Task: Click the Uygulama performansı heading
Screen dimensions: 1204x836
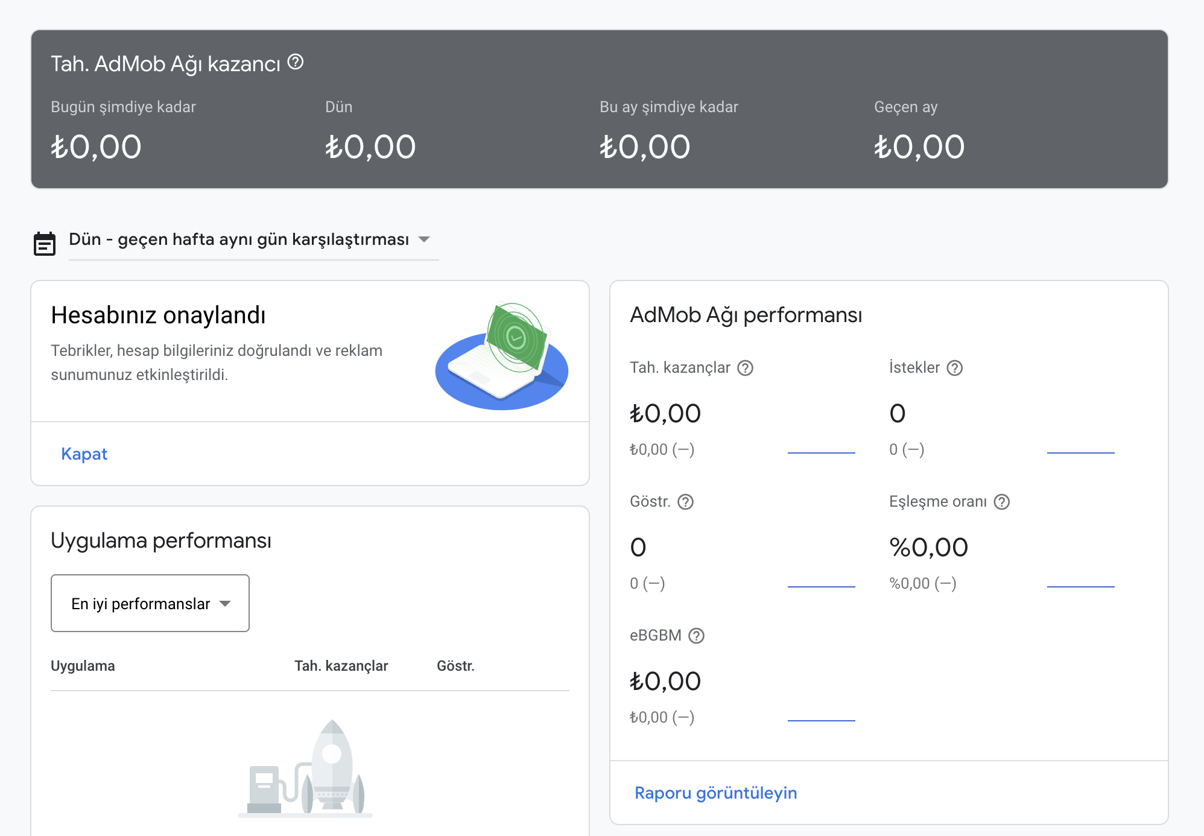Action: click(x=161, y=540)
